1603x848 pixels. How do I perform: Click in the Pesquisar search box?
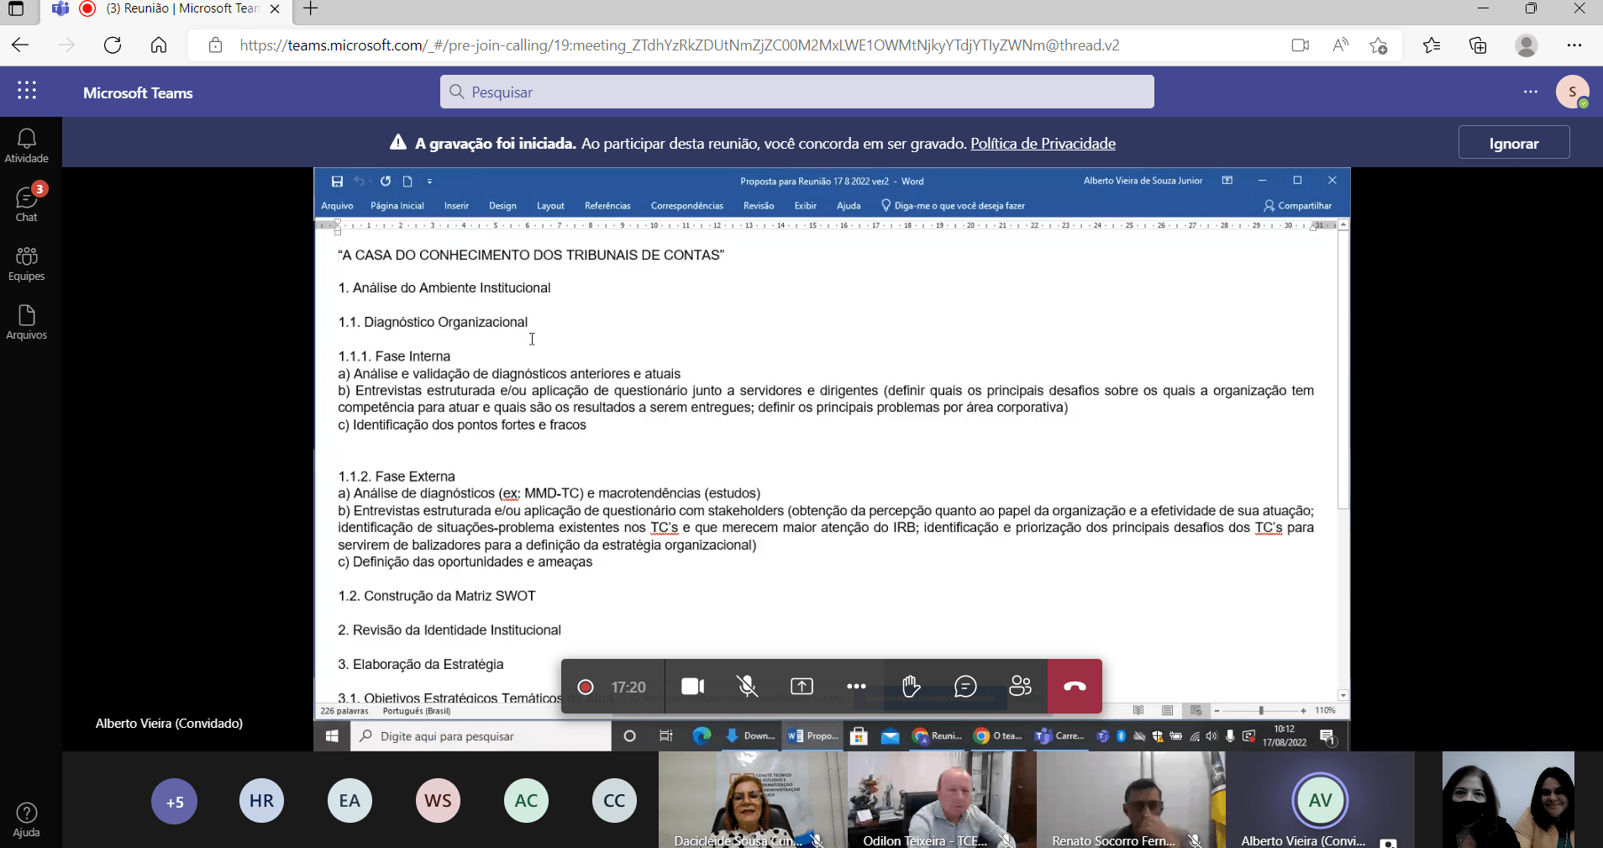coord(796,92)
